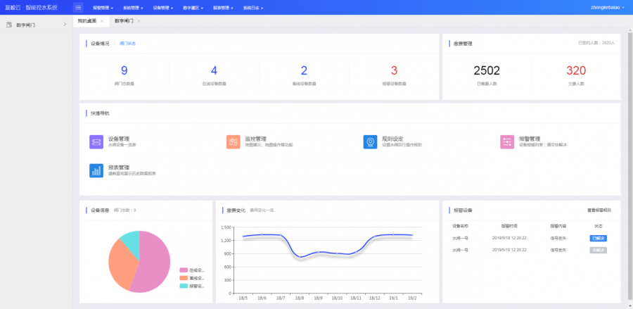633x309 pixels.
Task: Toggle the cyan 报警设备 legend swatch
Action: 184,286
